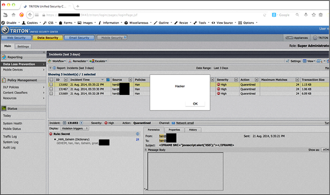This screenshot has height=195, width=330.
Task: Open the View dropdown
Action: point(309,61)
